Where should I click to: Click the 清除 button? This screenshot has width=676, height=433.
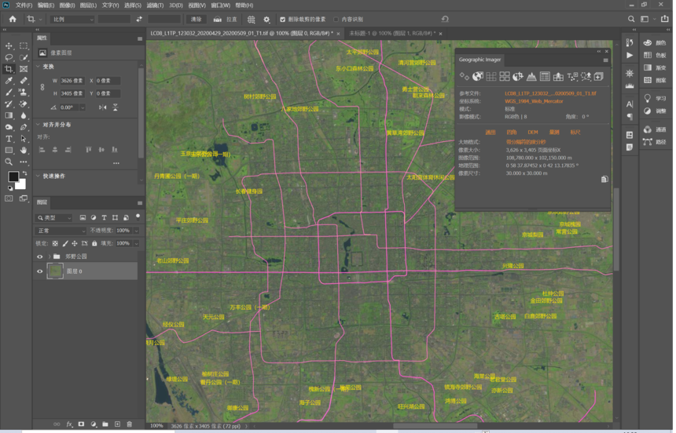click(x=197, y=20)
